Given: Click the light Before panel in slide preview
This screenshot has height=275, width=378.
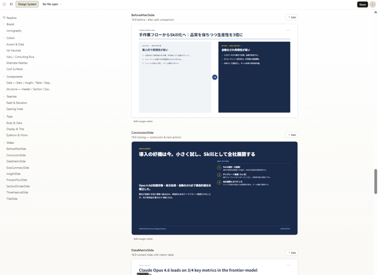Looking at the screenshot, I should pos(175,77).
